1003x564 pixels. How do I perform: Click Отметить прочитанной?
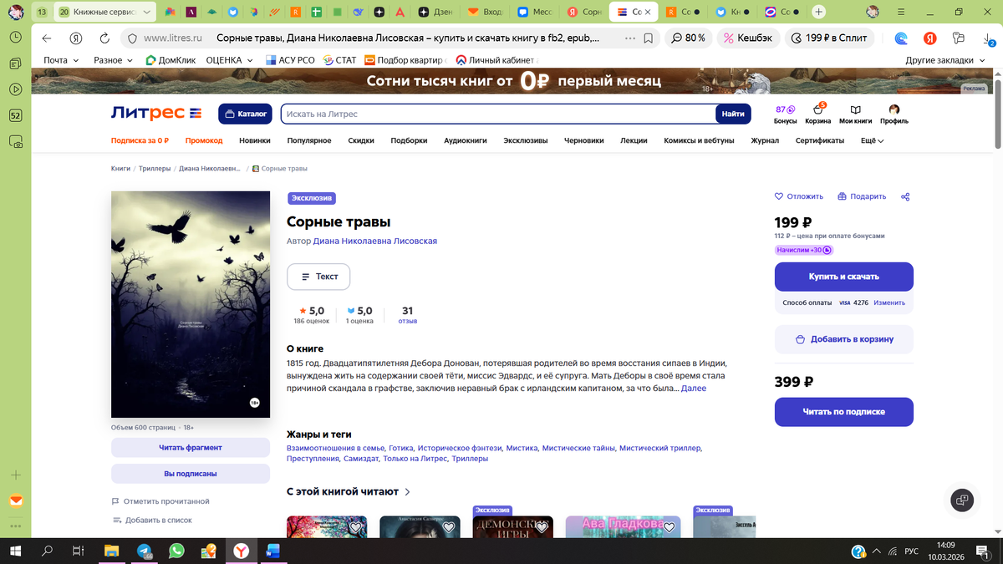click(x=160, y=501)
